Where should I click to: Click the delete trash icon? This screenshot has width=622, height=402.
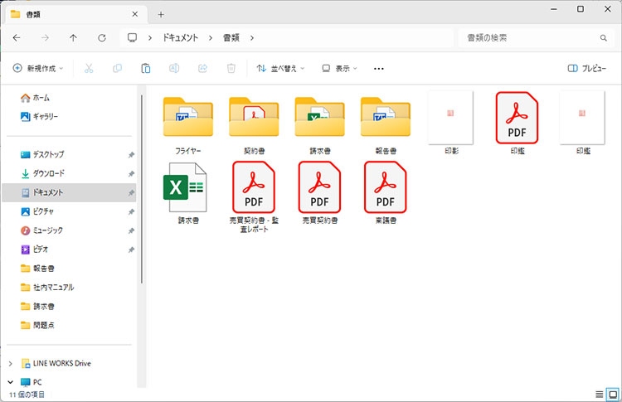point(232,68)
